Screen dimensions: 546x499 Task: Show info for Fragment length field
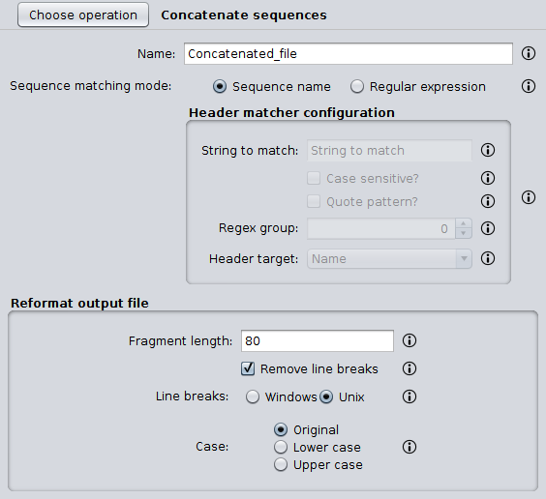[409, 340]
